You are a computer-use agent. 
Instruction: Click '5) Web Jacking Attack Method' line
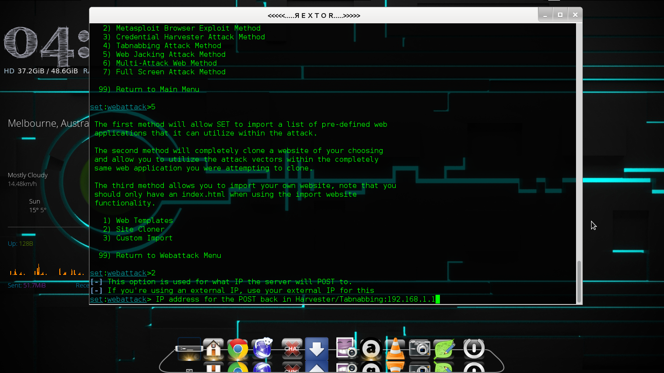coord(164,54)
